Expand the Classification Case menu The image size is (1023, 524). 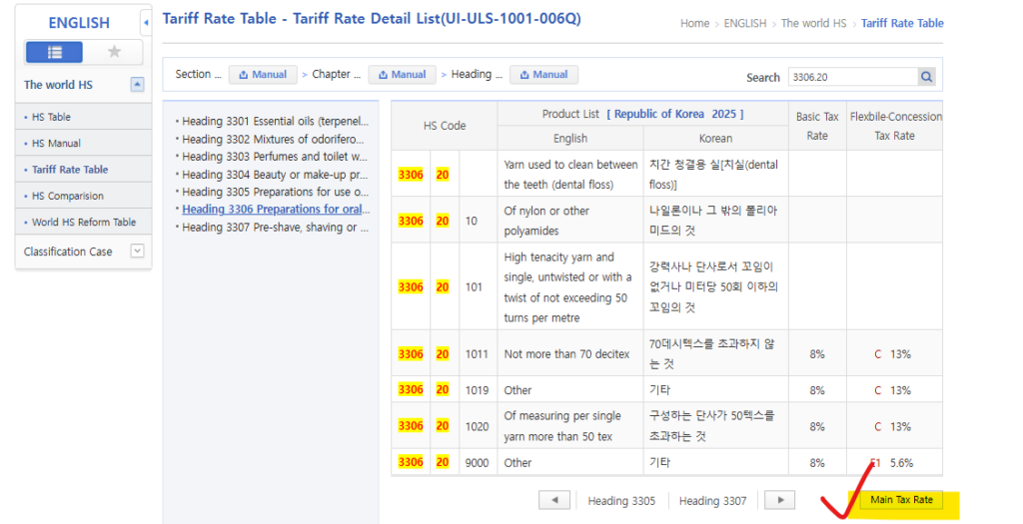tap(138, 252)
